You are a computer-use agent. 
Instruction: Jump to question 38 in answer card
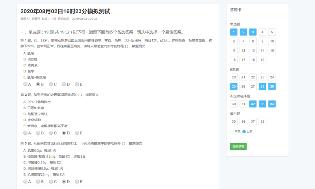pos(262,122)
